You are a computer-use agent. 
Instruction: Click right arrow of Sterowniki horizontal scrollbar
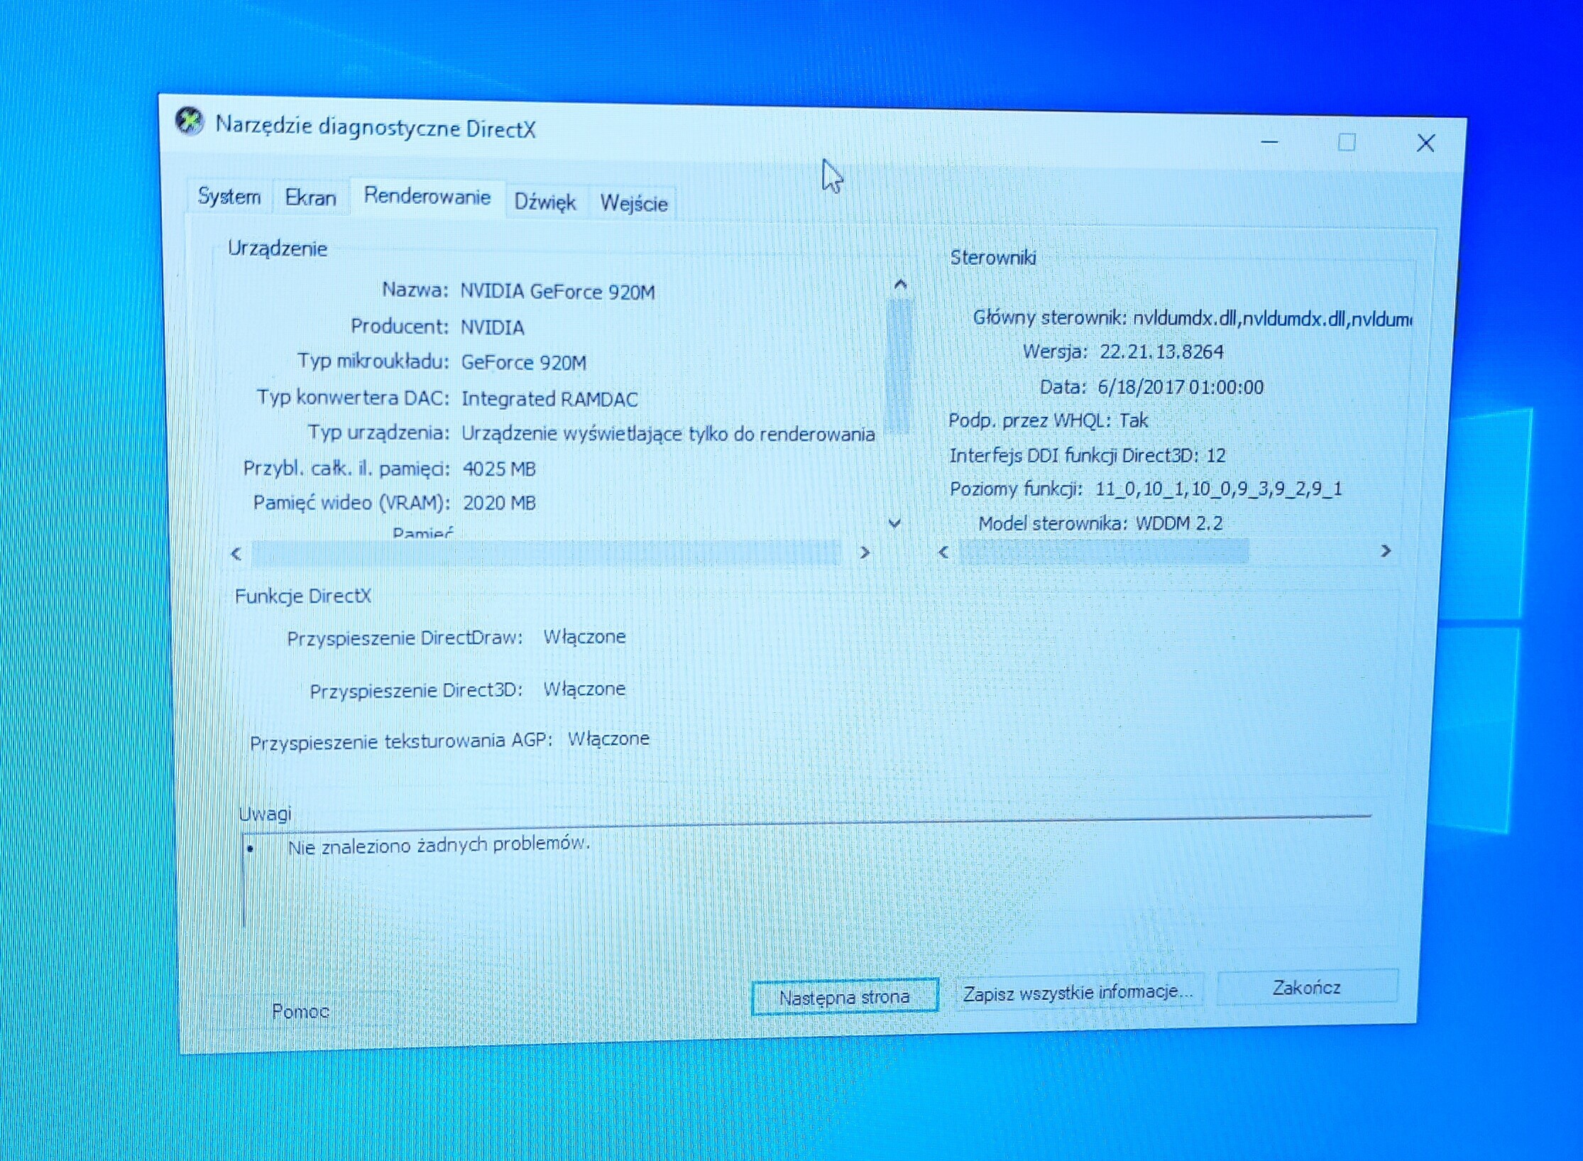(1386, 551)
